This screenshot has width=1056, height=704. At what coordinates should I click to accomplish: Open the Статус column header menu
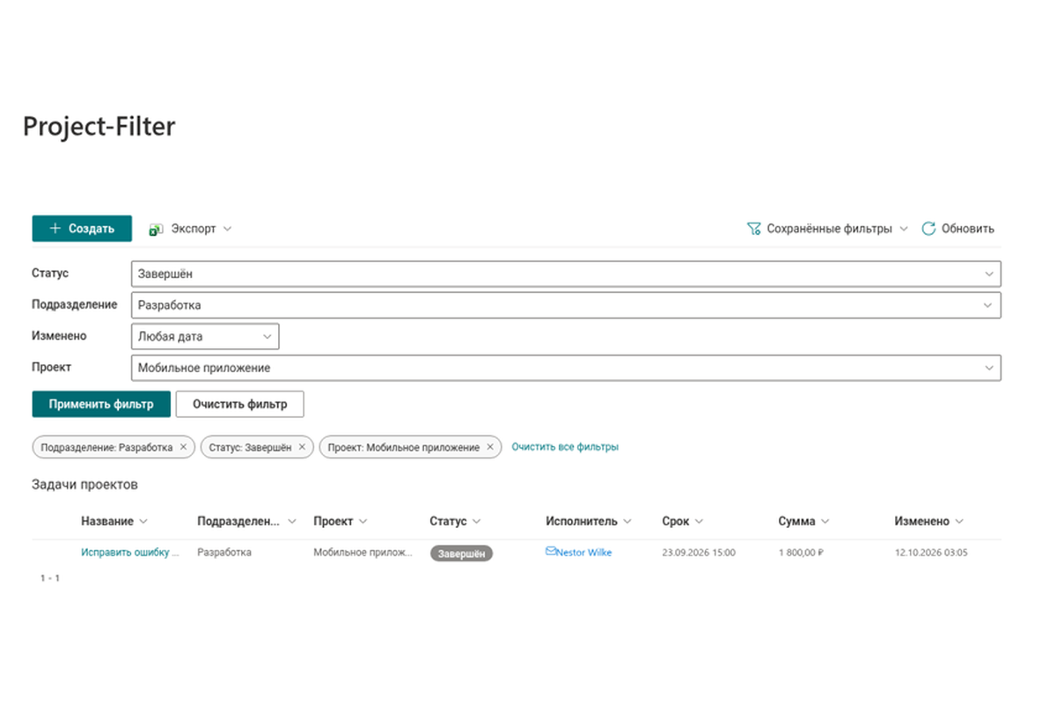(x=455, y=521)
